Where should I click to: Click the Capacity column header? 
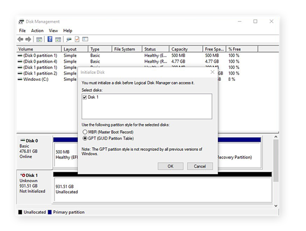(x=186, y=49)
